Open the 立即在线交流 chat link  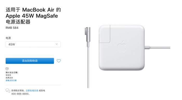click(x=32, y=91)
